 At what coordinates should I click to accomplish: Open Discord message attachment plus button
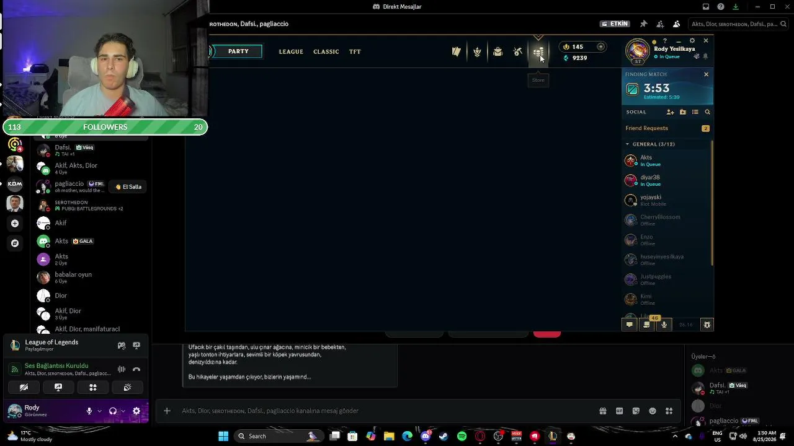point(167,411)
